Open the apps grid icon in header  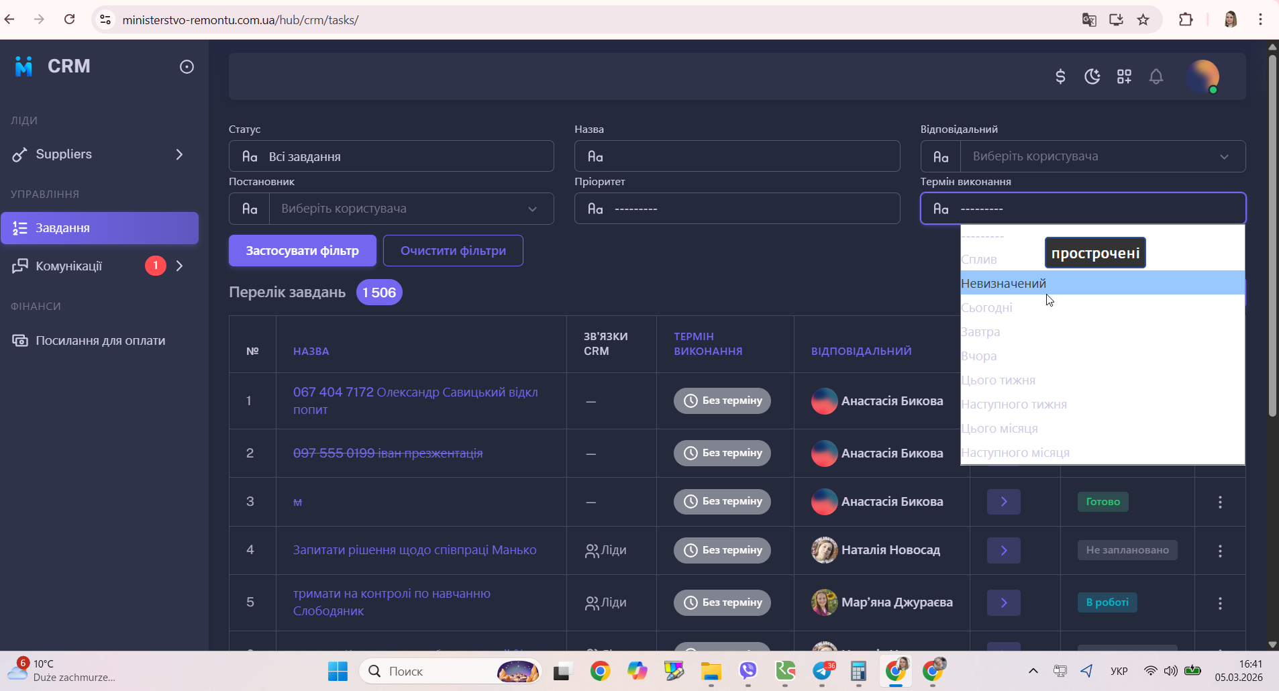tap(1124, 76)
